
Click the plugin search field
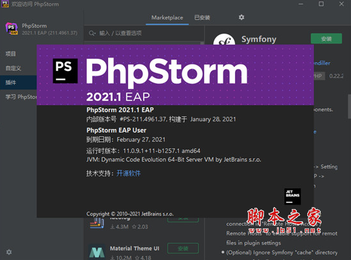click(x=144, y=33)
